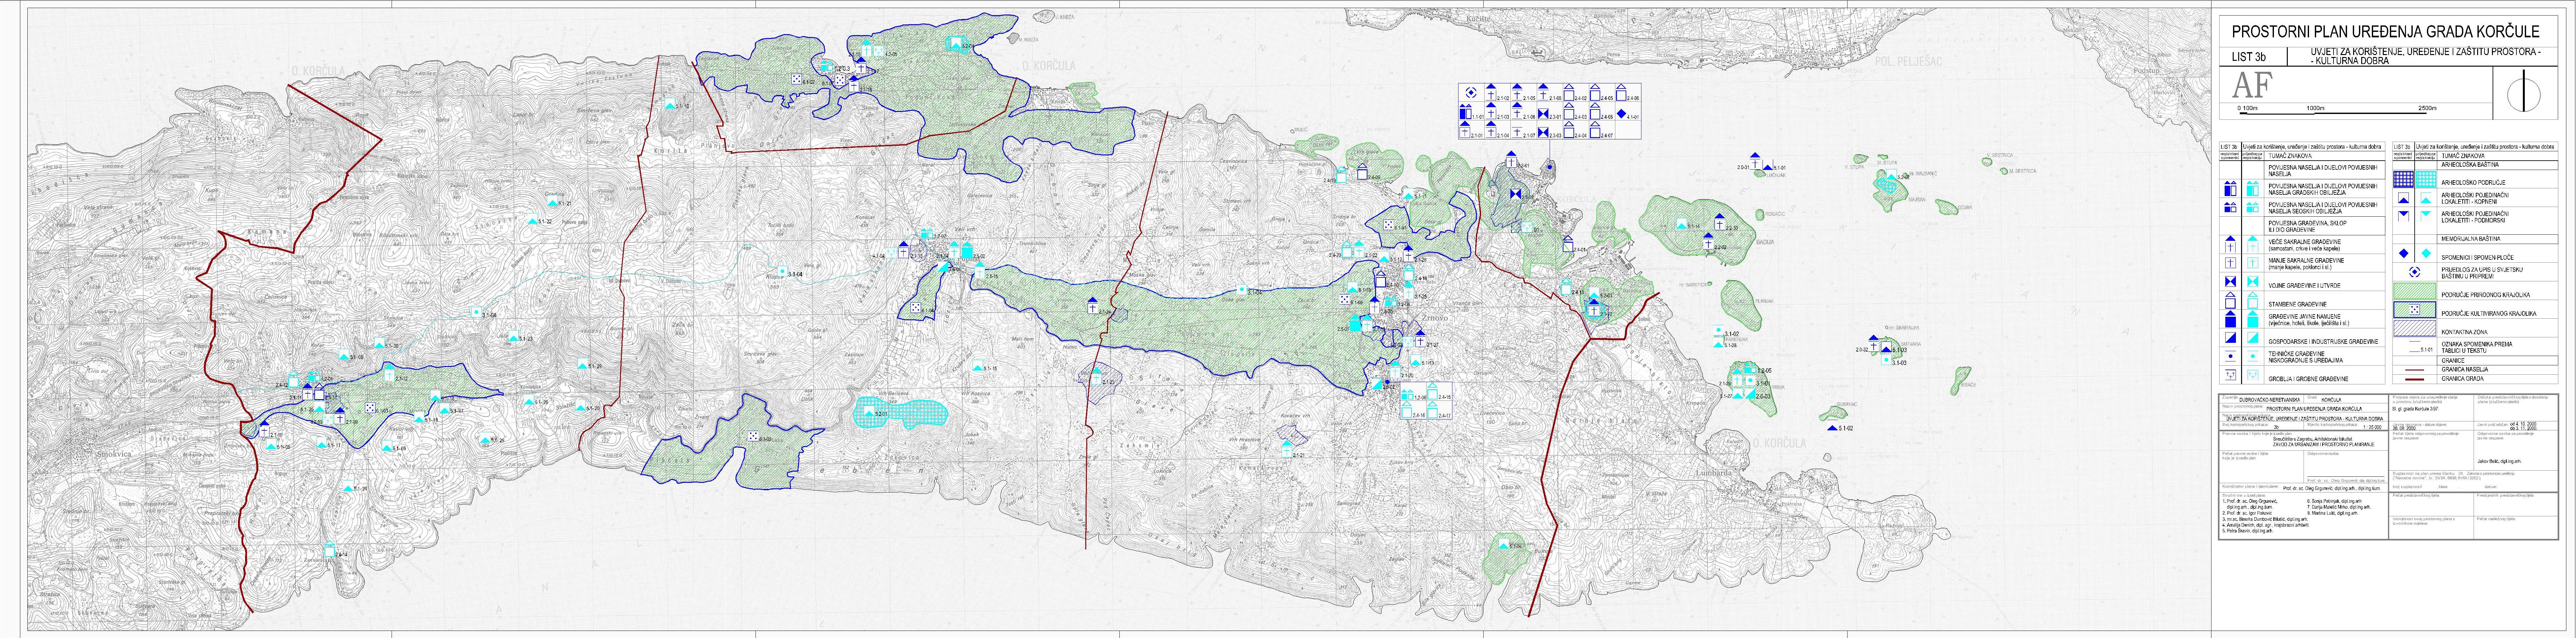
Task: Click the world heritage proposal dashed-circle legend icon
Action: 2415,272
